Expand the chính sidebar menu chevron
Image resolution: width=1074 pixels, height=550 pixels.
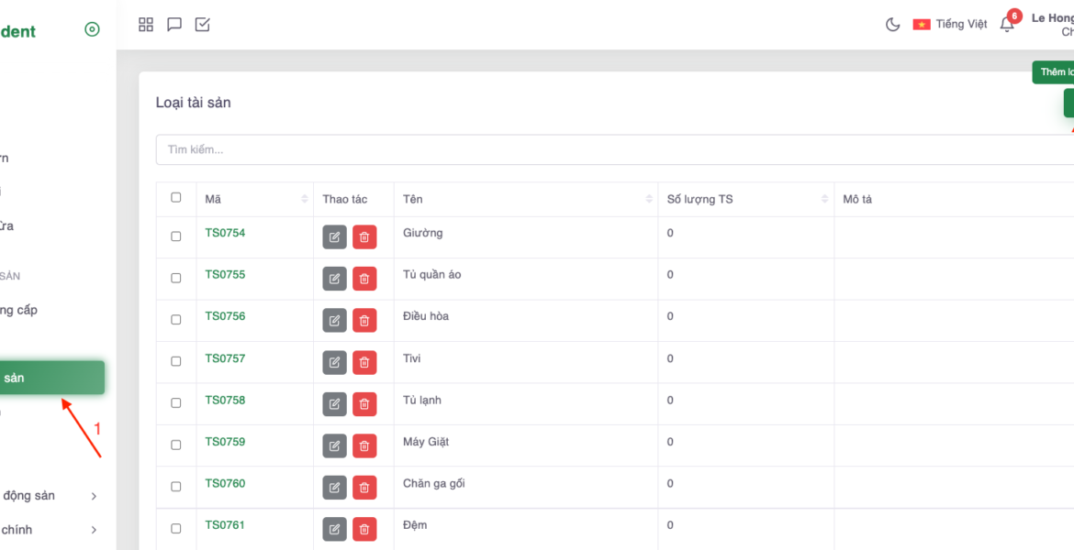(94, 530)
